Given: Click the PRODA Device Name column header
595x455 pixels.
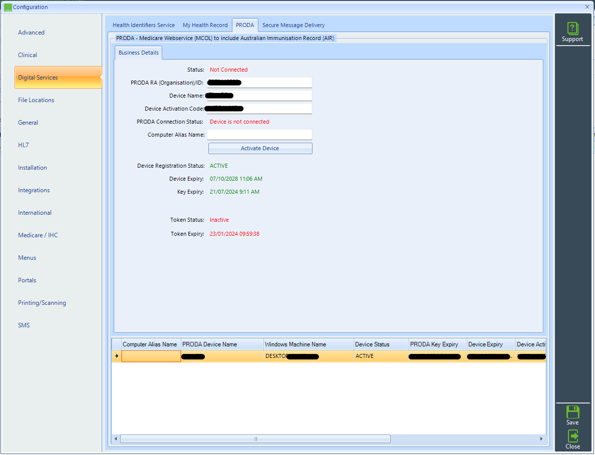Looking at the screenshot, I should tap(222, 344).
